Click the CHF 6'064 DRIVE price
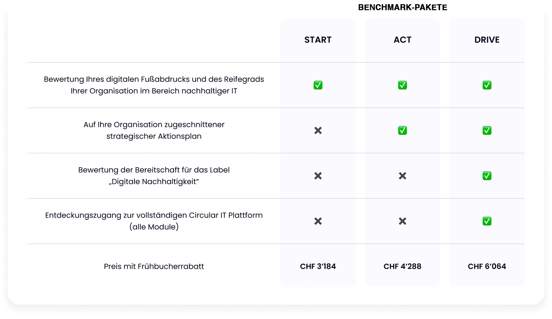 [487, 267]
